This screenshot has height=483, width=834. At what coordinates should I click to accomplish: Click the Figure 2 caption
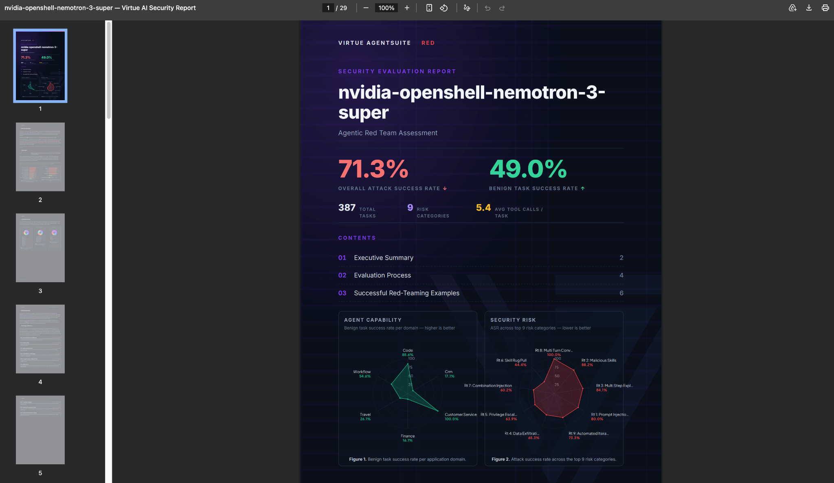pos(554,459)
